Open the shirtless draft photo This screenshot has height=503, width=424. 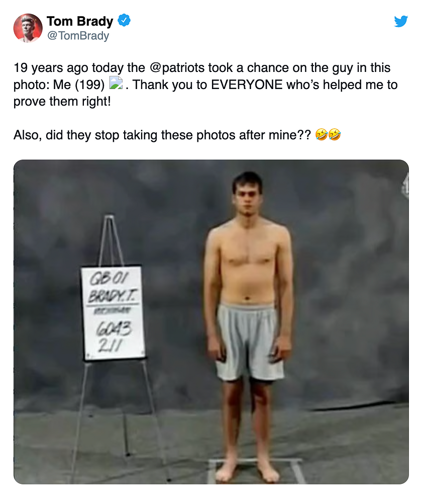211,322
